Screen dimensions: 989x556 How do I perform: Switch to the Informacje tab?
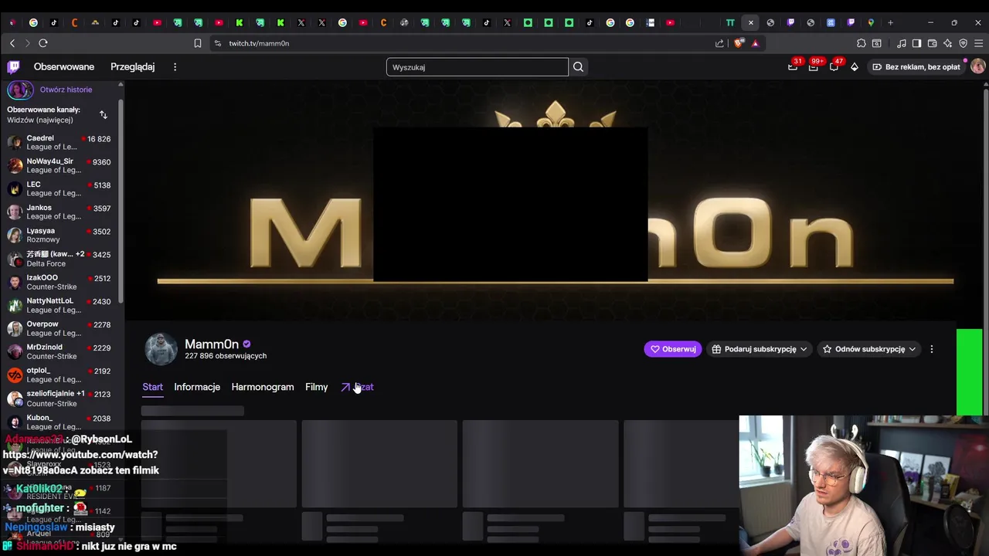click(x=197, y=387)
